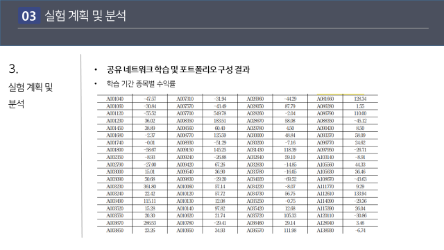
Task: Click table value '-31.94'
Action: point(220,99)
